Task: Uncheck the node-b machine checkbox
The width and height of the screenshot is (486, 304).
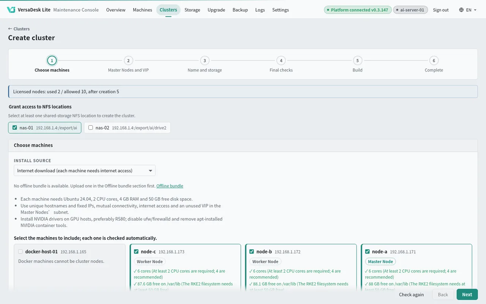Action: [252, 252]
